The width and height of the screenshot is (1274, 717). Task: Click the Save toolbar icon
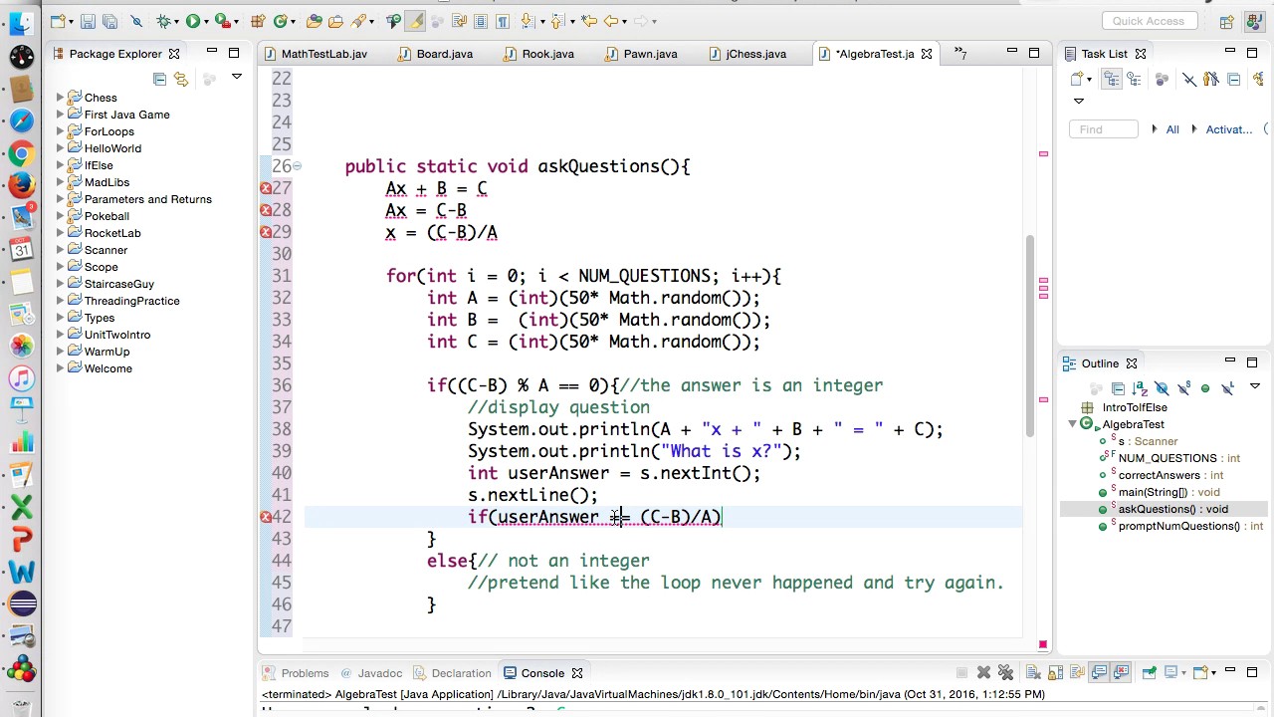(x=88, y=21)
